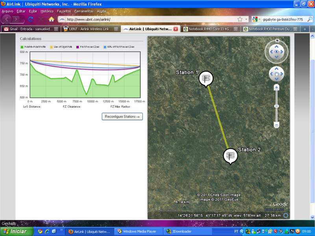Screen dimensions: 315x236
Task: Open the Arquivo menu
Action: click(x=7, y=11)
